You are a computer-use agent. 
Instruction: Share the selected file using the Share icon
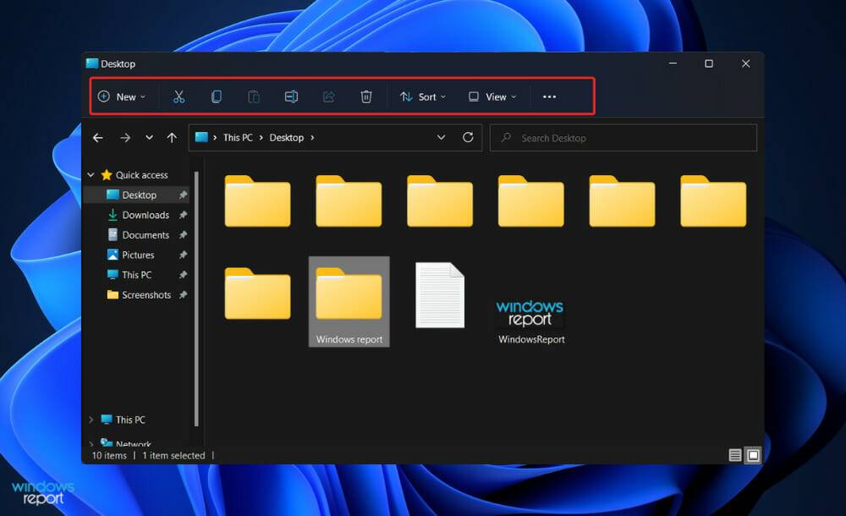[328, 96]
